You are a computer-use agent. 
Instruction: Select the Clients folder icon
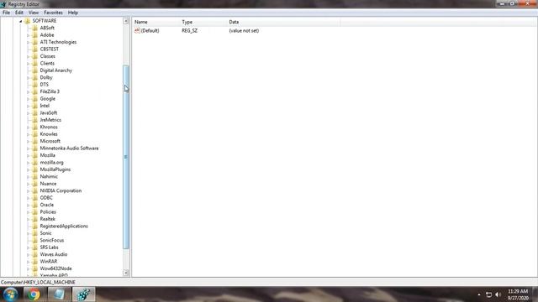tap(34, 64)
